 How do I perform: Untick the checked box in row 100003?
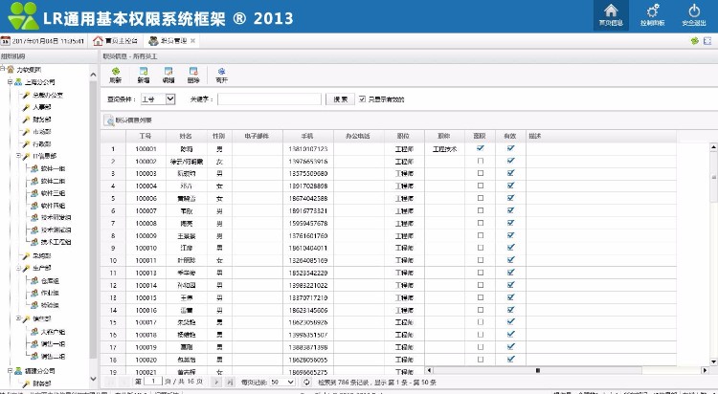tap(510, 173)
